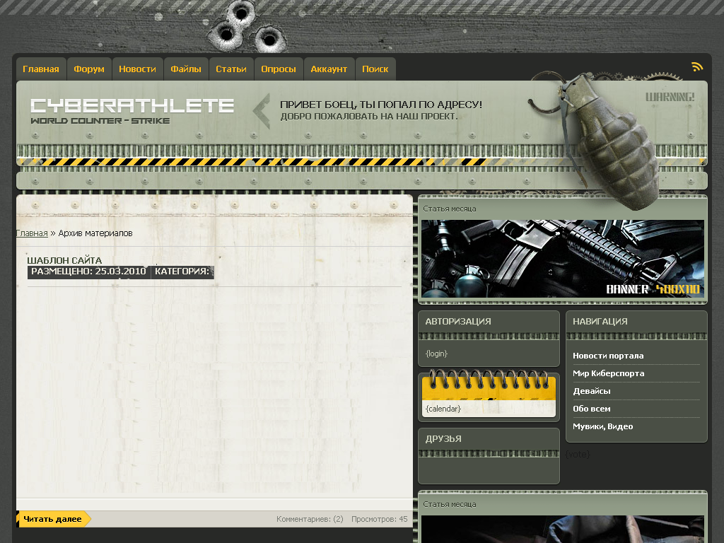This screenshot has width=724, height=543.
Task: Select the Опросы tab
Action: click(278, 69)
